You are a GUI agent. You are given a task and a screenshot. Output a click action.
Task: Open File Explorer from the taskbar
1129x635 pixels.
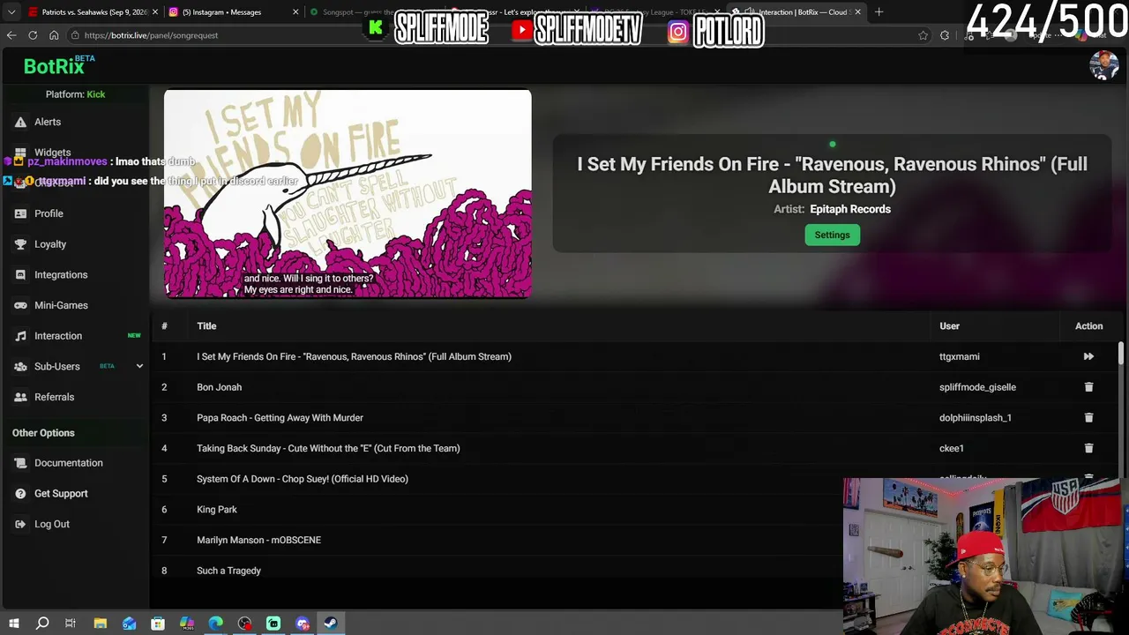(x=101, y=624)
